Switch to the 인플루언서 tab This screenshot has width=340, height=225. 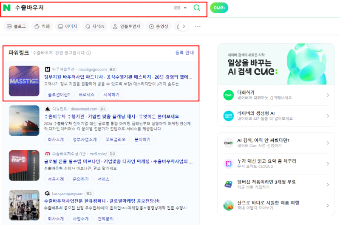click(127, 26)
